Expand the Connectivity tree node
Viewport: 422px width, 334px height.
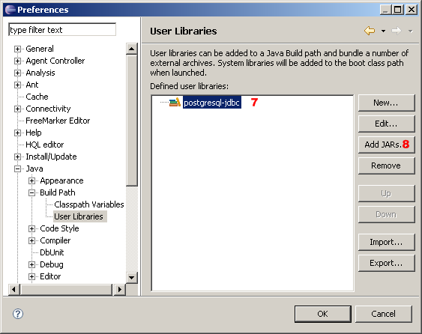point(17,109)
